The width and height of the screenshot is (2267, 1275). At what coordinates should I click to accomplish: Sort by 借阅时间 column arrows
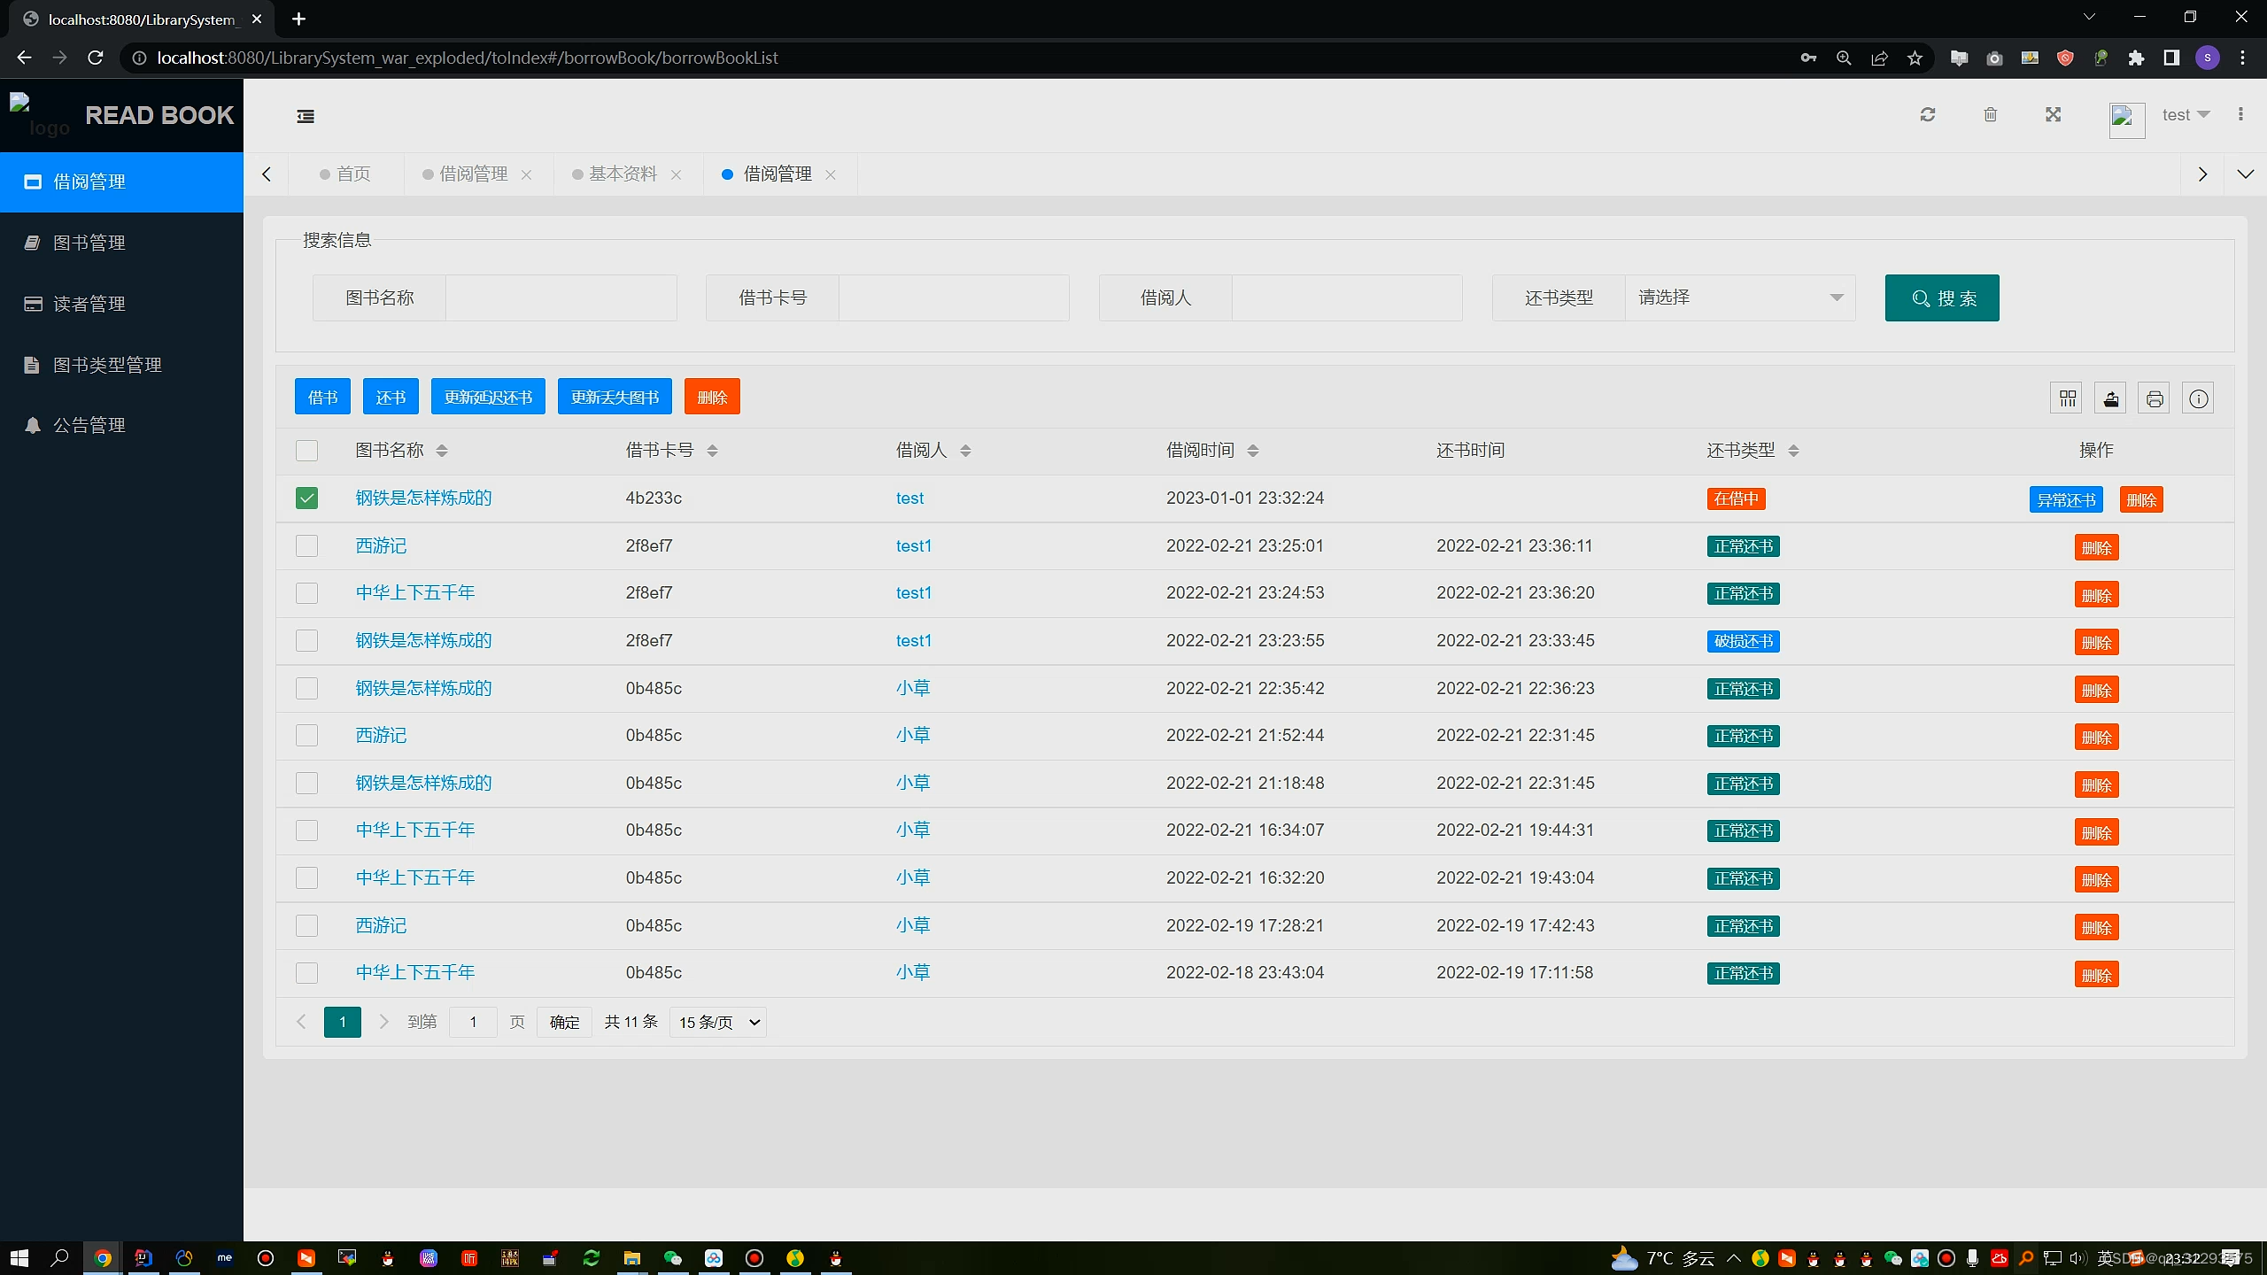[1252, 451]
